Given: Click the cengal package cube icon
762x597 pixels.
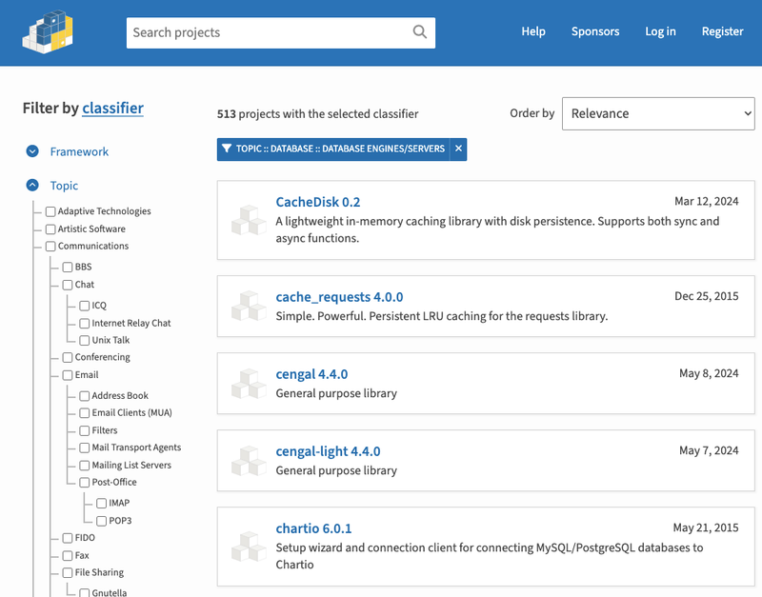Looking at the screenshot, I should click(249, 384).
